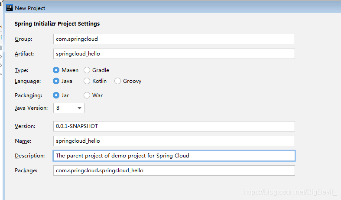The image size is (341, 200).
Task: Click the 'Package:' label
Action: [26, 170]
